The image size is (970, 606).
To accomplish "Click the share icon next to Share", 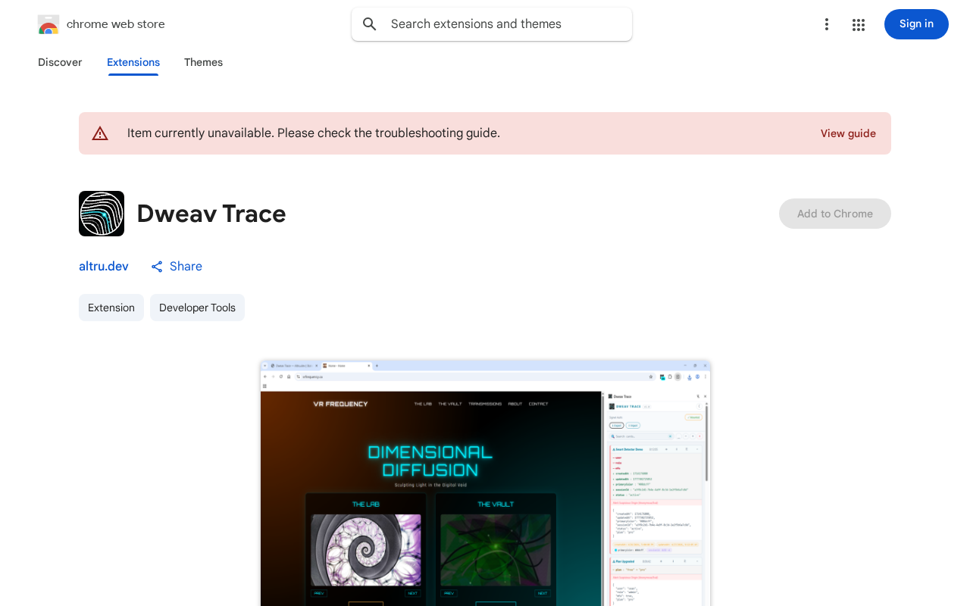I will [x=157, y=267].
